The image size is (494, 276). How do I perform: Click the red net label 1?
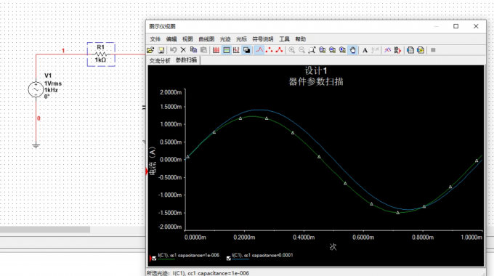(63, 51)
